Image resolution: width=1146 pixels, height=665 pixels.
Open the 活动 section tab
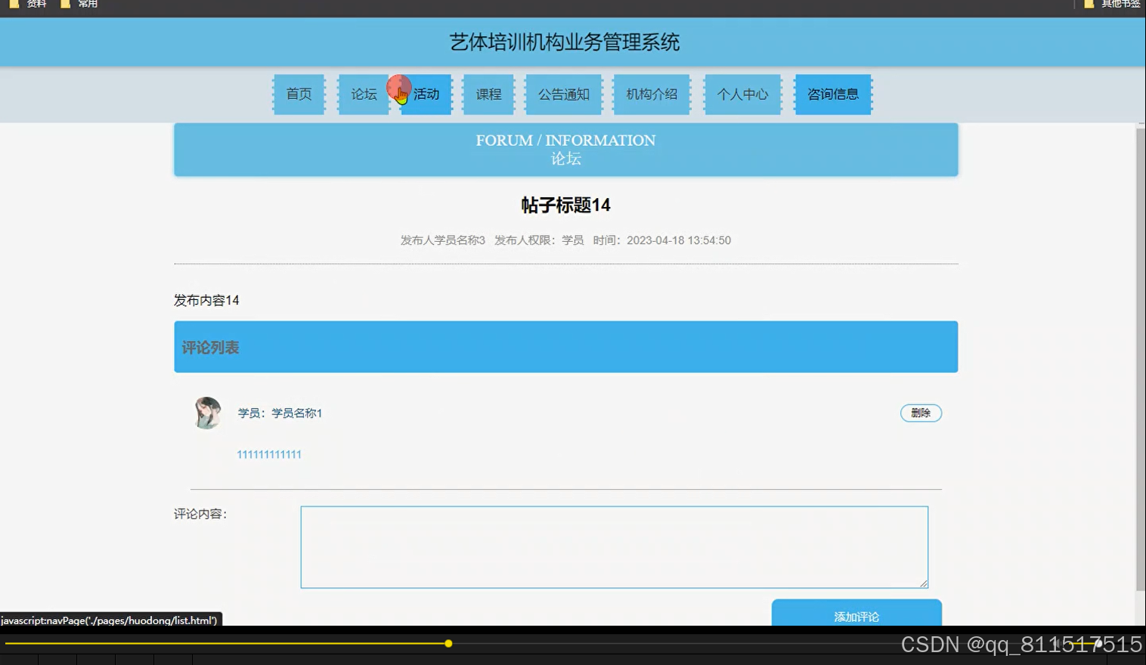[x=426, y=94]
